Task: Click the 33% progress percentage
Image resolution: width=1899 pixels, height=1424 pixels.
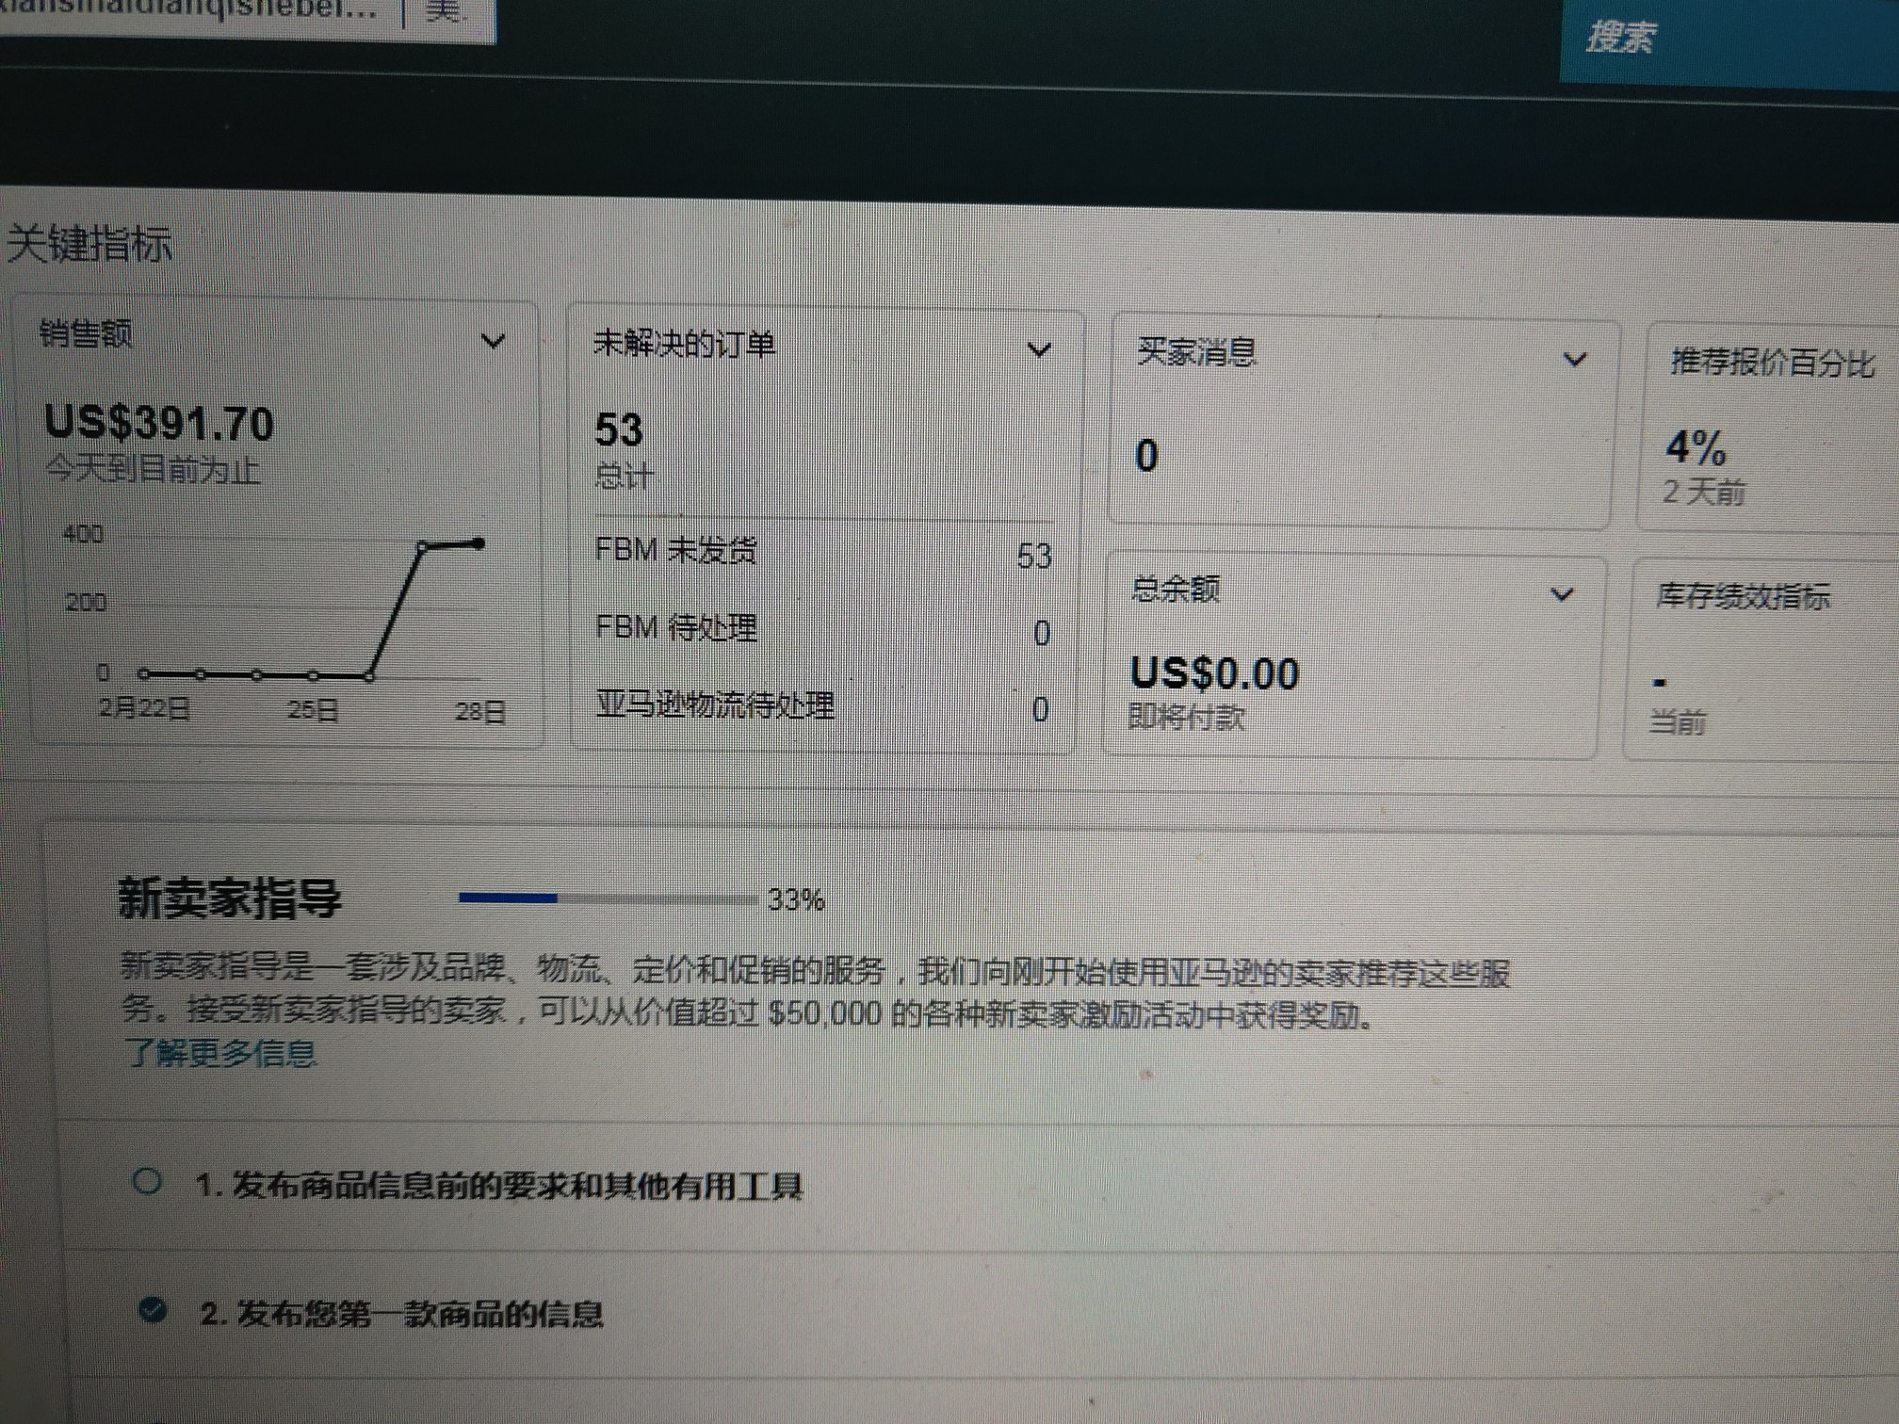Action: 796,900
